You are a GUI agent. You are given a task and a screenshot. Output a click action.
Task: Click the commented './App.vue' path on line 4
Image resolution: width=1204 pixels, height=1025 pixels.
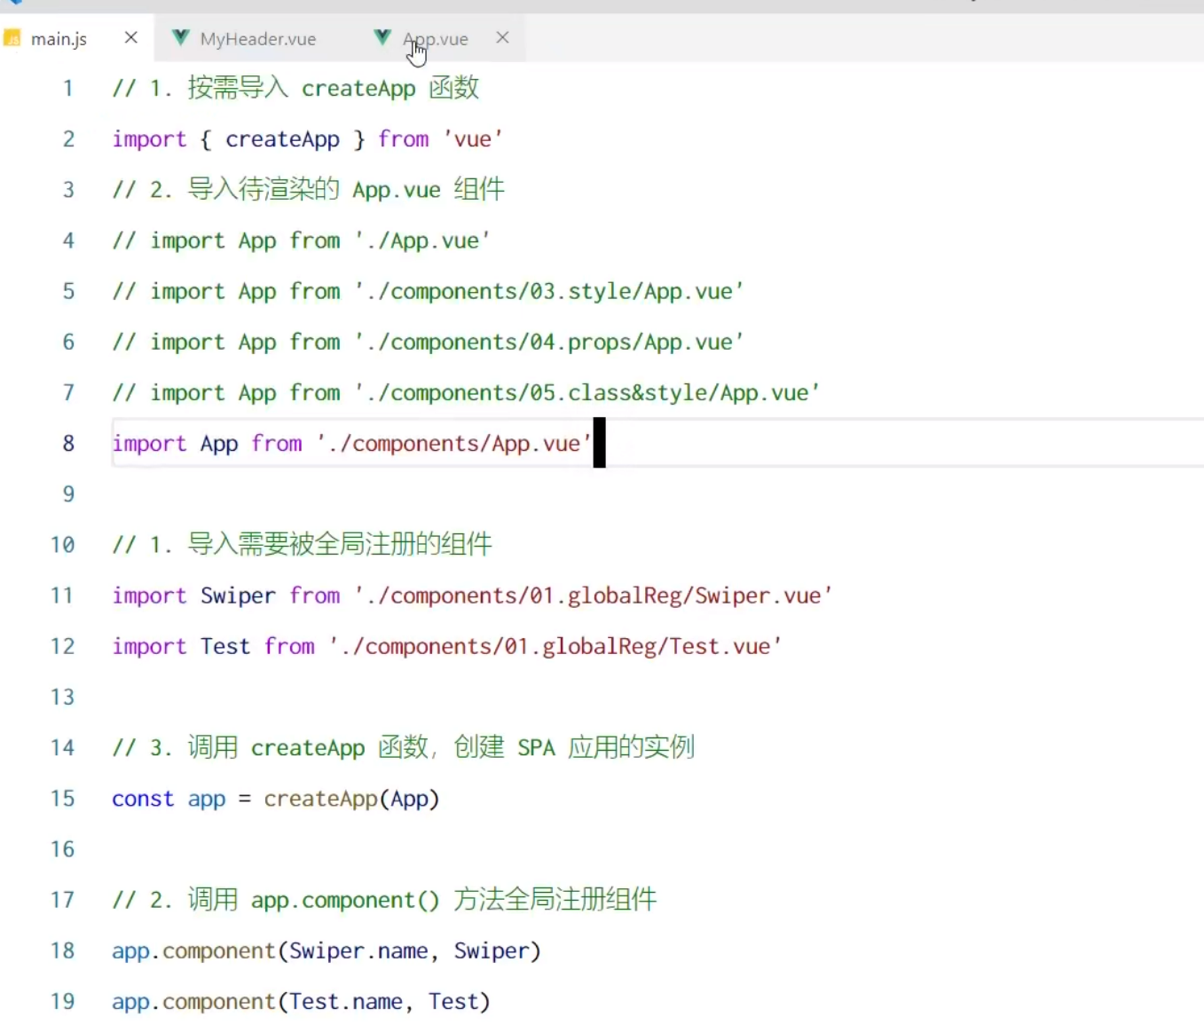(x=422, y=240)
